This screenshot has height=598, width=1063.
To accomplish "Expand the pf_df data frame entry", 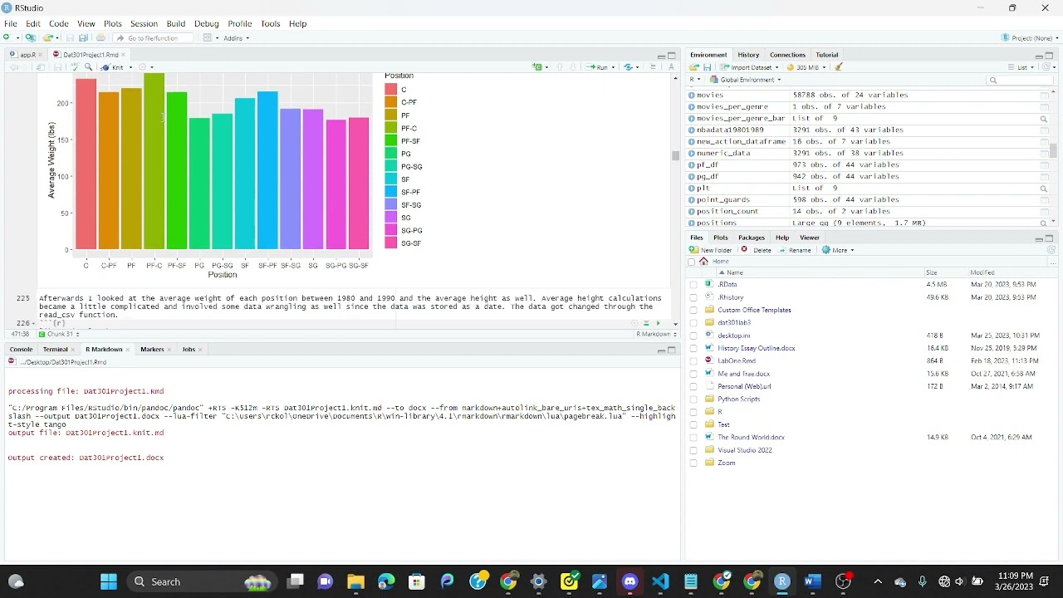I will point(692,165).
